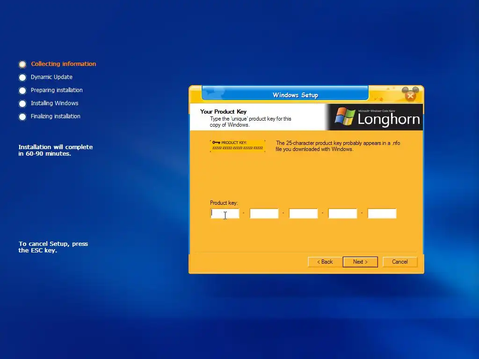This screenshot has width=479, height=359.
Task: Select the Dynamic Update step bullet
Action: tap(22, 78)
